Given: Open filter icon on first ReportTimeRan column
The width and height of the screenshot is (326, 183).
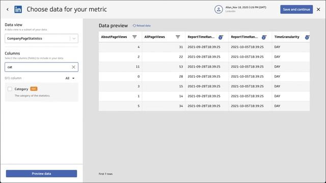Looking at the screenshot, I should tap(221, 37).
